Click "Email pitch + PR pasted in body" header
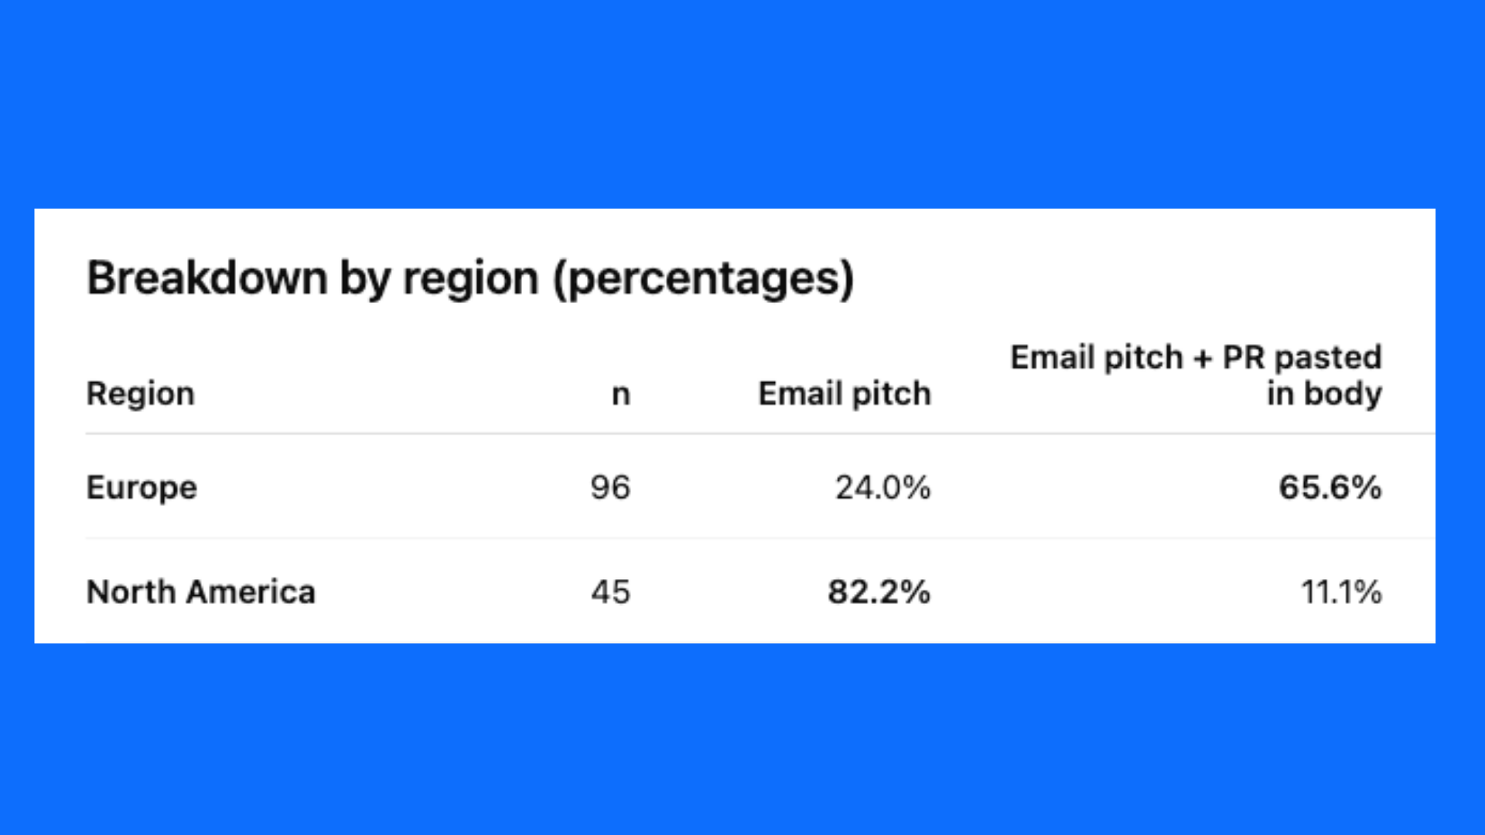Image resolution: width=1485 pixels, height=835 pixels. click(1196, 375)
